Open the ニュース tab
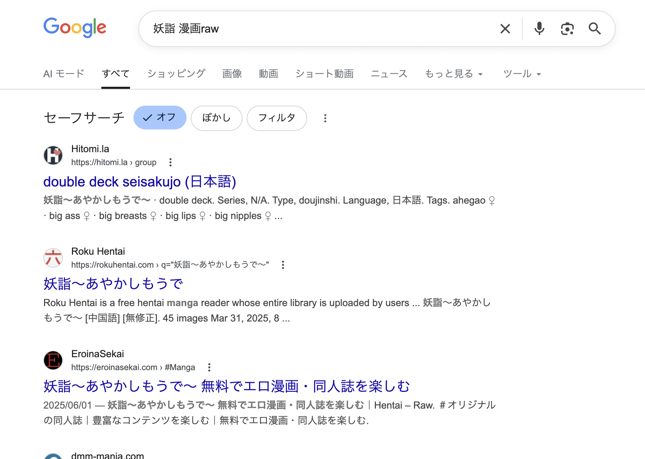The width and height of the screenshot is (645, 459). click(x=389, y=74)
